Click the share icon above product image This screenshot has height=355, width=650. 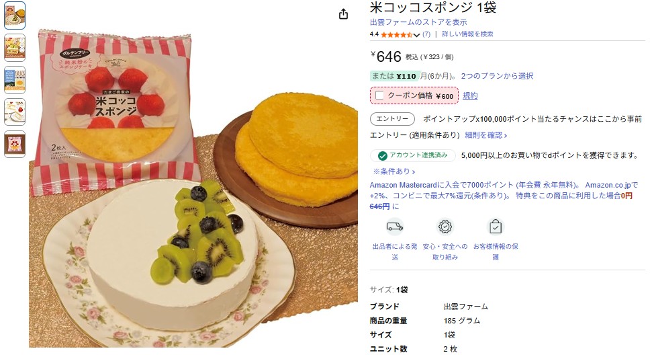[343, 14]
